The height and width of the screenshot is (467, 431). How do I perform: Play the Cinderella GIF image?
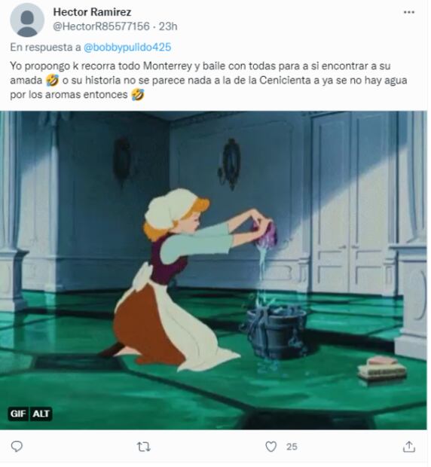(x=215, y=272)
